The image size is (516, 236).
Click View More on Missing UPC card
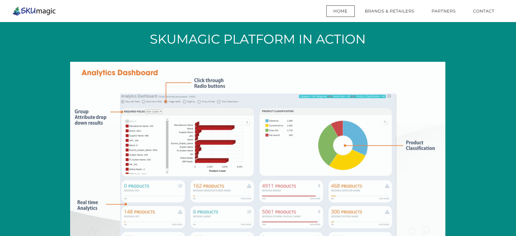pyautogui.click(x=177, y=225)
